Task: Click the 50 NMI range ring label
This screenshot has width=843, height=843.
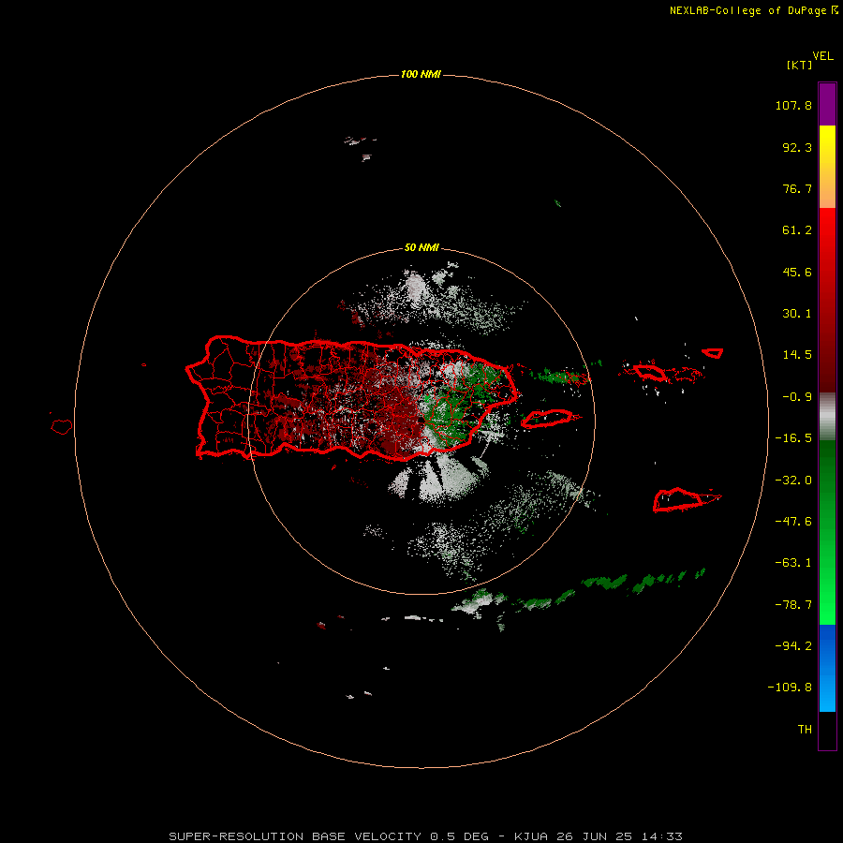Action: (421, 247)
